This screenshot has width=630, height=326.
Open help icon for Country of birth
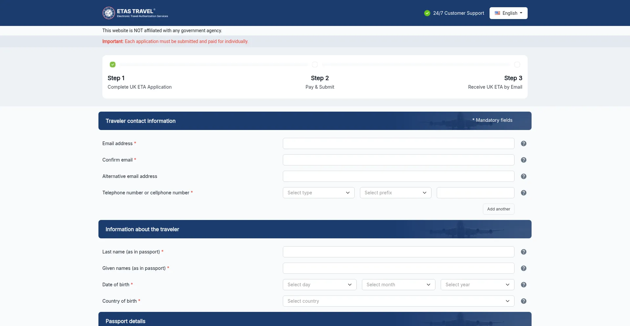click(x=524, y=301)
